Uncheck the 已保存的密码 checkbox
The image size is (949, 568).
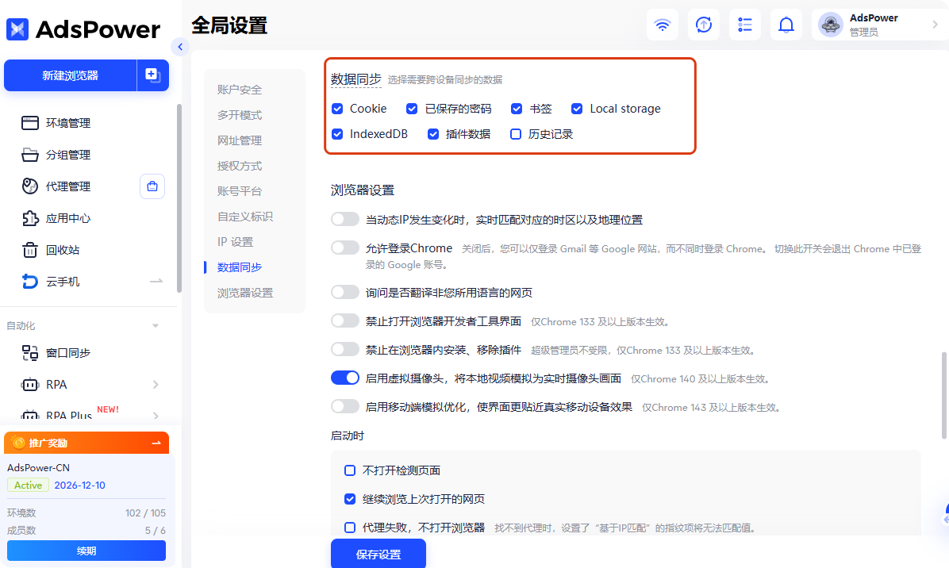tap(412, 109)
